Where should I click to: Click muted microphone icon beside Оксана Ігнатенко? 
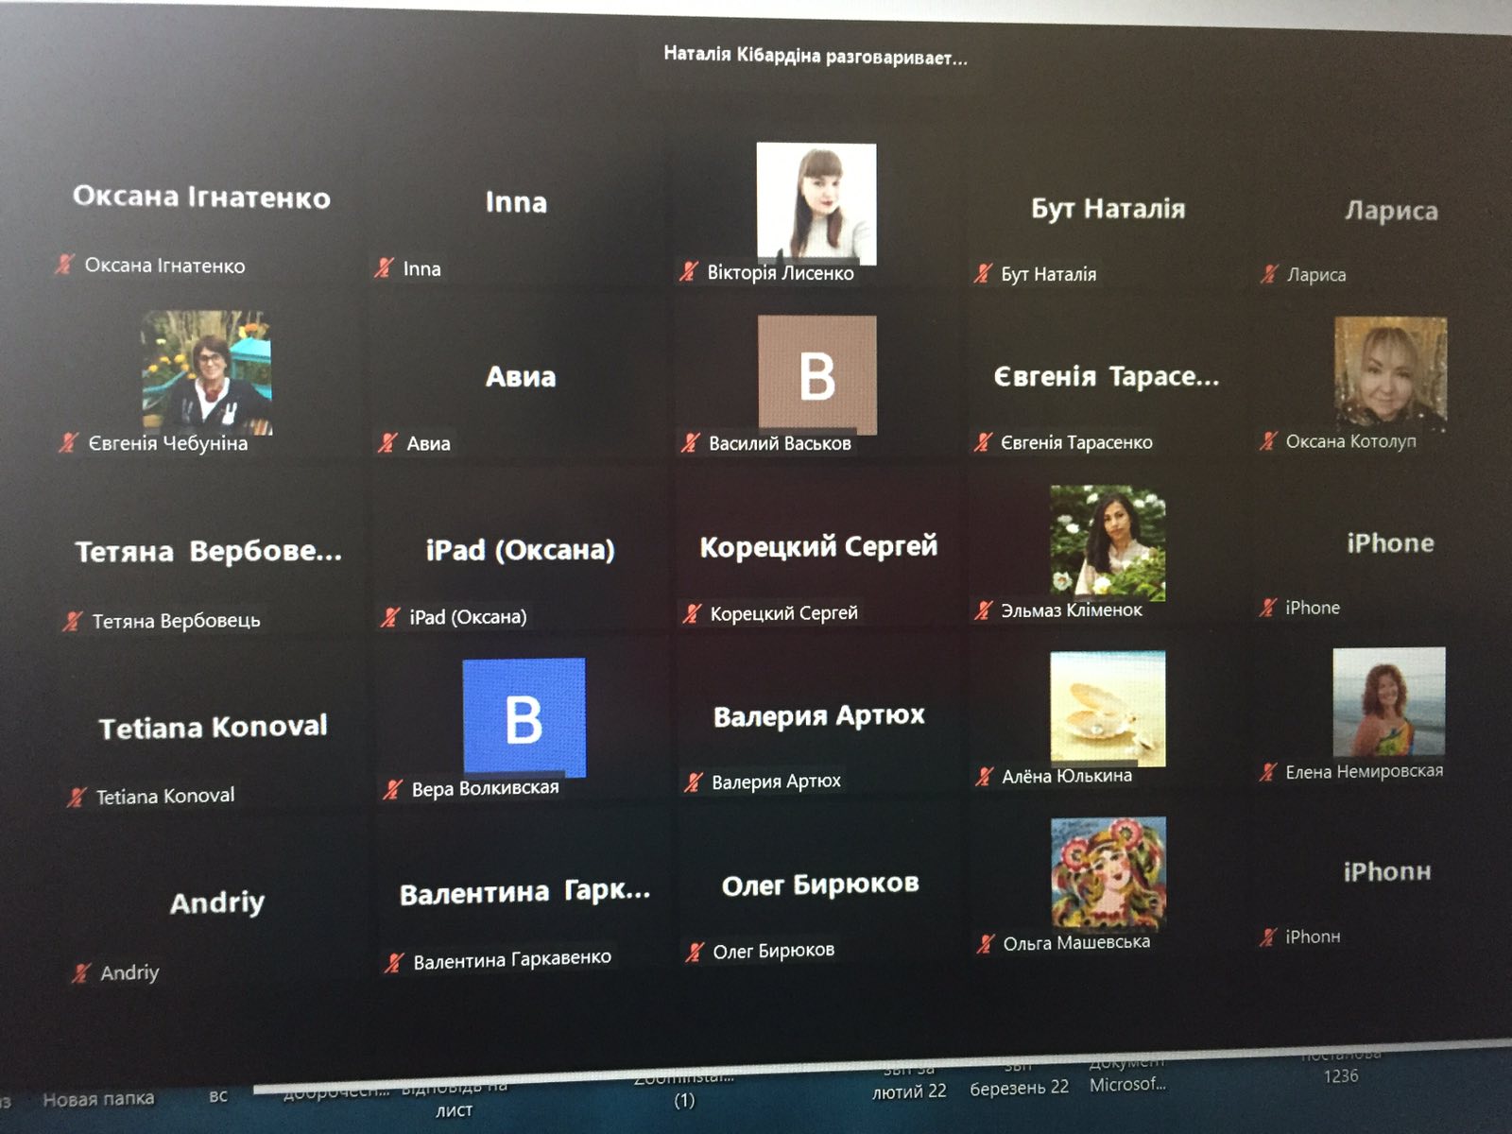pyautogui.click(x=64, y=265)
